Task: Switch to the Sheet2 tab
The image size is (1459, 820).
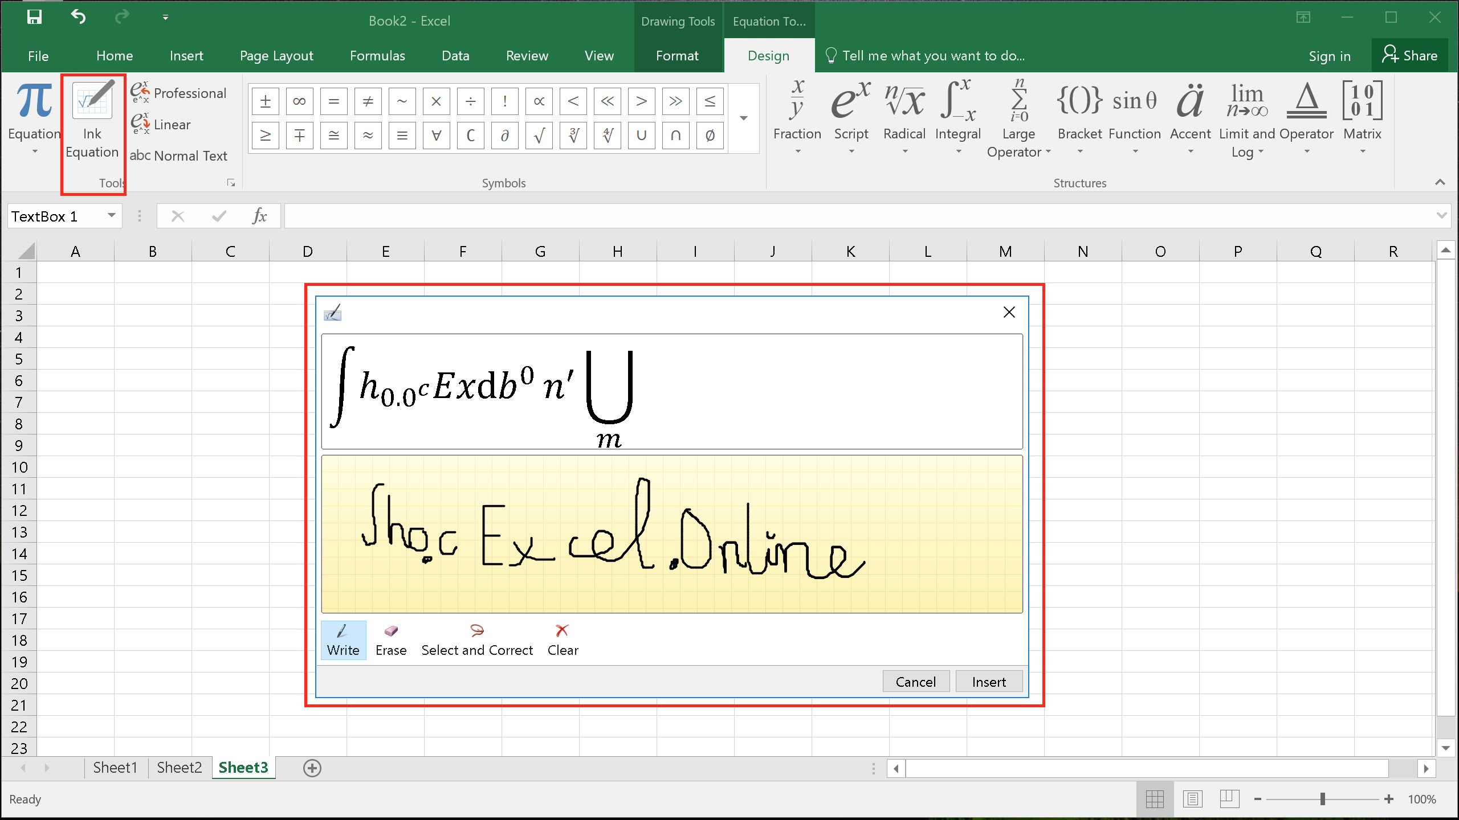Action: pos(179,768)
